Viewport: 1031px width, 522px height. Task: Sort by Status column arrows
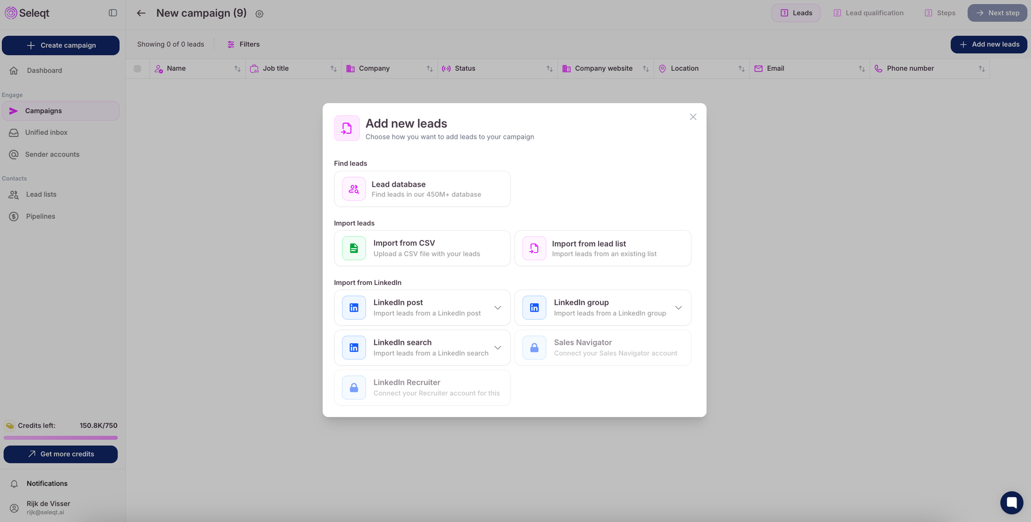coord(549,68)
